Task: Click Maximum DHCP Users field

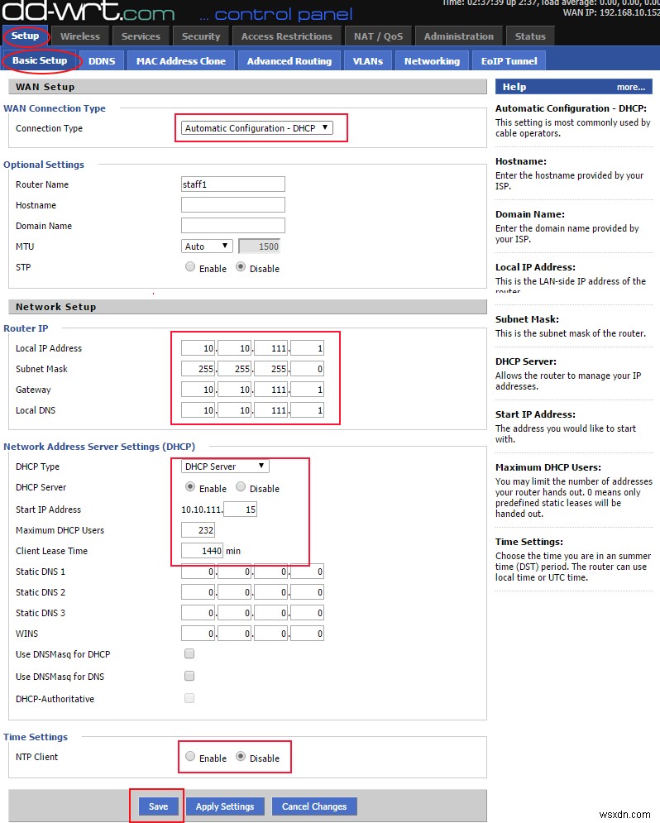Action: pyautogui.click(x=198, y=530)
